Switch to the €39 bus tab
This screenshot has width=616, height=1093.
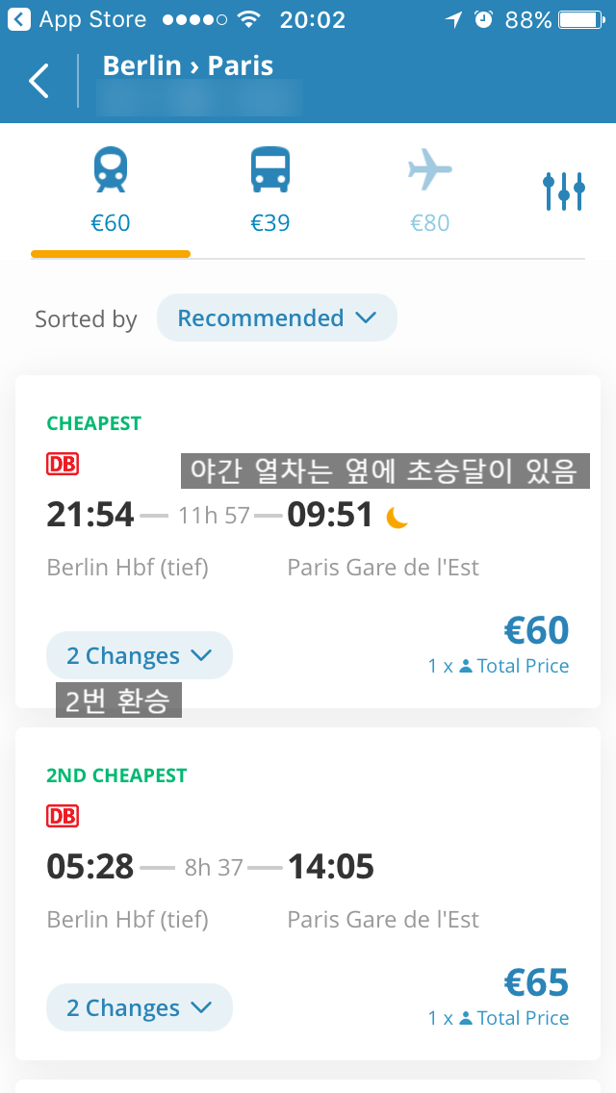[x=270, y=223]
